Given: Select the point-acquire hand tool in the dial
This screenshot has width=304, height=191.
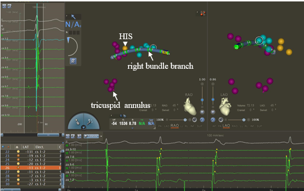Looking at the screenshot, I should click(x=77, y=122).
